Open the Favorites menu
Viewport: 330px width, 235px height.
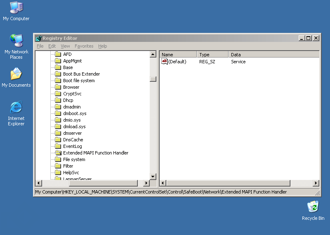(x=84, y=46)
